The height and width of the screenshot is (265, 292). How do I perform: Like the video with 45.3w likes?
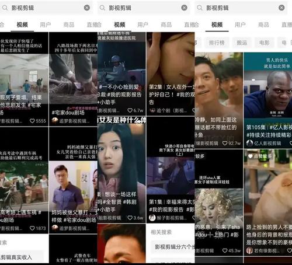pos(225,250)
